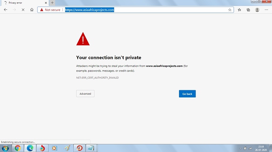Open the red circular app taskbar icon
The width and height of the screenshot is (272, 152).
[x=80, y=148]
